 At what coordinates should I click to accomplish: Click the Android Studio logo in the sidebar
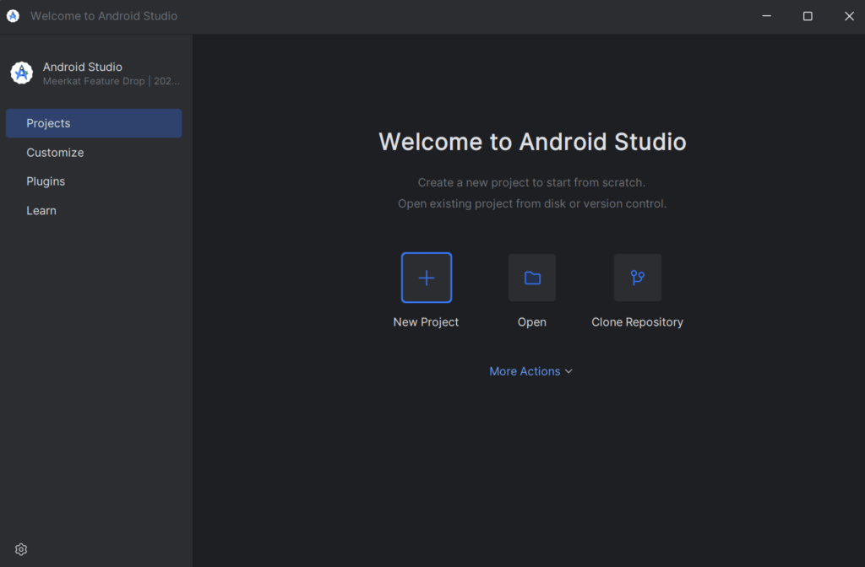(x=21, y=73)
